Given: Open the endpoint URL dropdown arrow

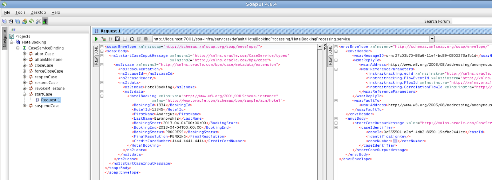Looking at the screenshot, I should (x=432, y=39).
